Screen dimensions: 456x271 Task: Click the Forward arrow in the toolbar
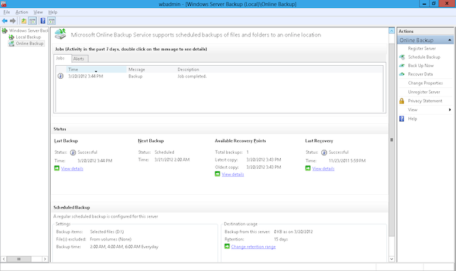[14, 20]
